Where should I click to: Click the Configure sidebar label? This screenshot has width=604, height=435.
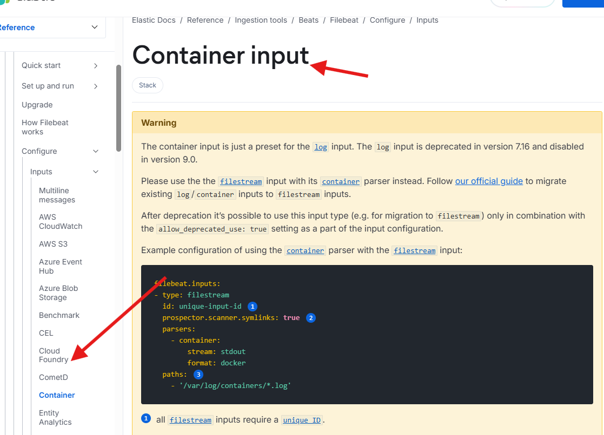(39, 151)
